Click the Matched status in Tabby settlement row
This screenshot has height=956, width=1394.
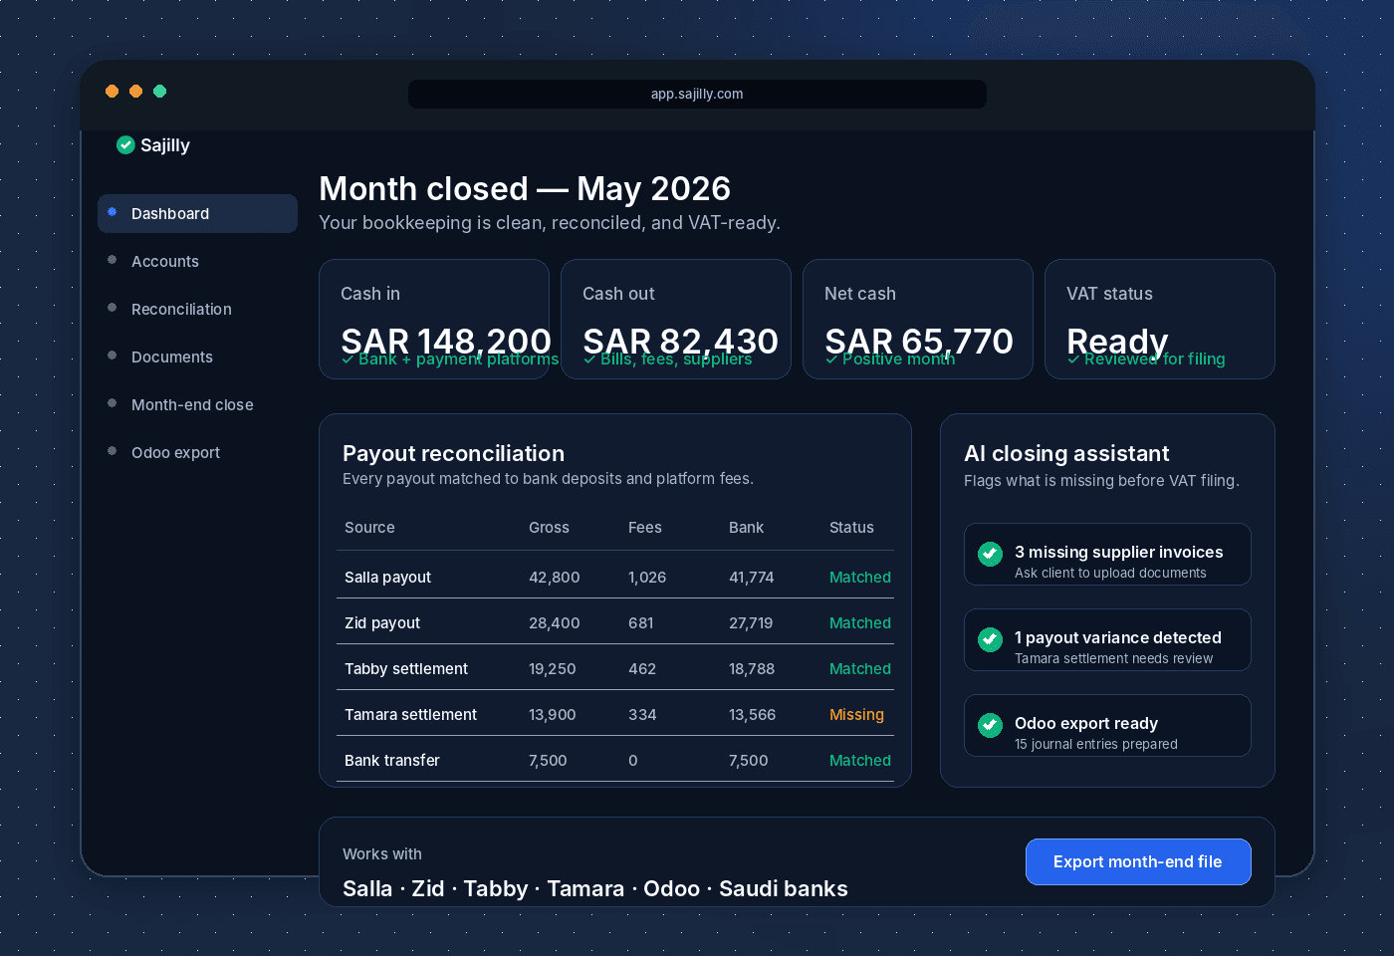(x=860, y=669)
